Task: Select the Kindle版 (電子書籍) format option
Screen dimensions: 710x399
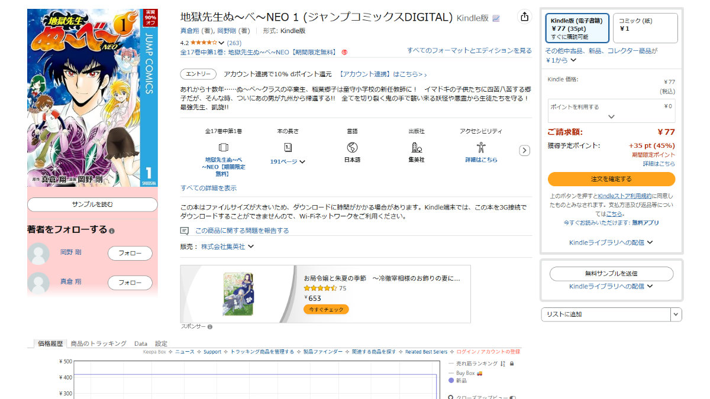Action: 577,28
